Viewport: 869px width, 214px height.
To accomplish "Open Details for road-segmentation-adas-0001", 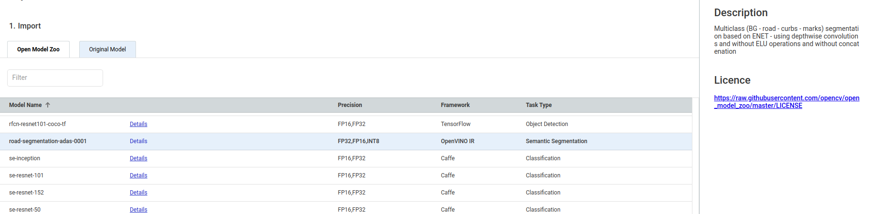I will click(x=138, y=141).
